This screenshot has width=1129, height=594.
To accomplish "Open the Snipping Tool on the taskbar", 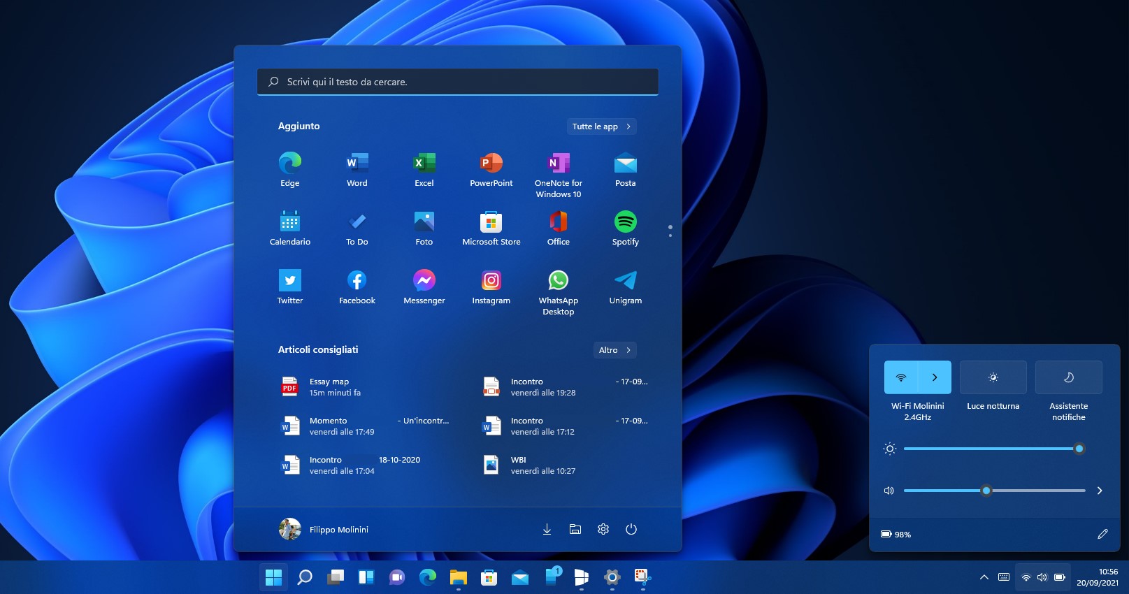I will [642, 577].
